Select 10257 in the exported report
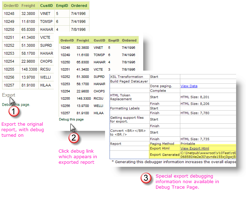Screen dimensions: 251x198 [65, 113]
